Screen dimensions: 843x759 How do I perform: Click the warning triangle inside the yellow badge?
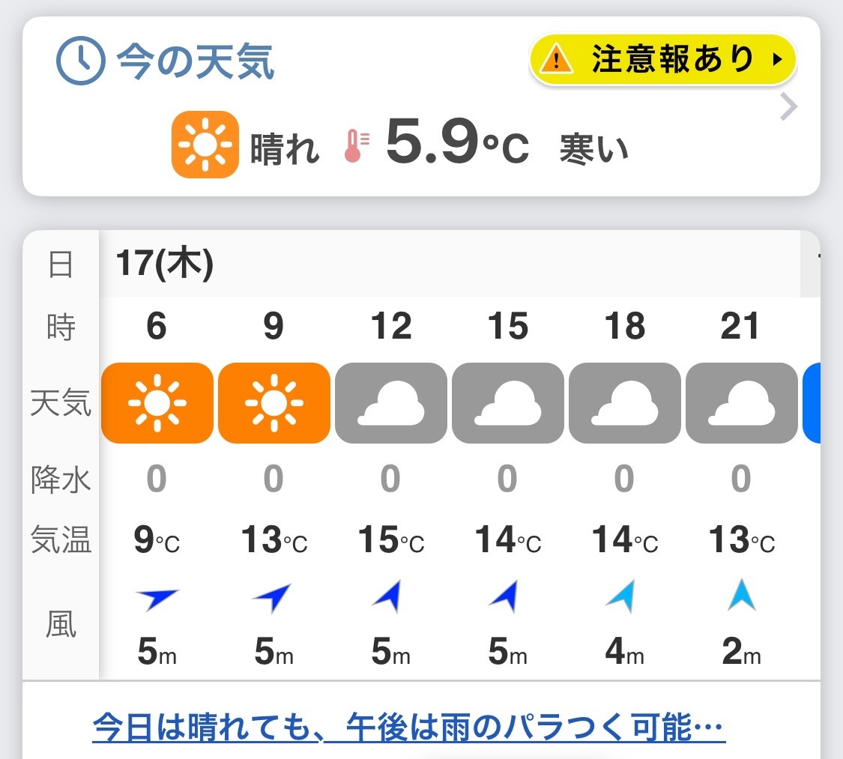coord(556,58)
